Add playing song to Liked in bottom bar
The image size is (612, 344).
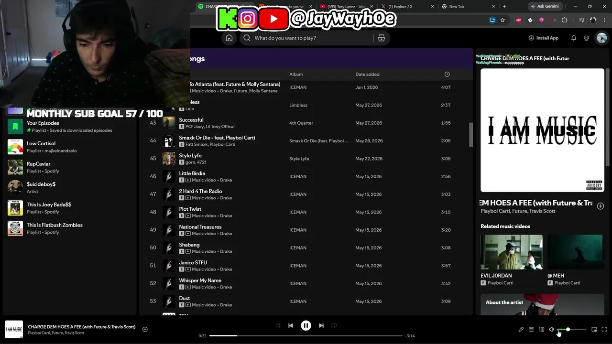[x=145, y=329]
